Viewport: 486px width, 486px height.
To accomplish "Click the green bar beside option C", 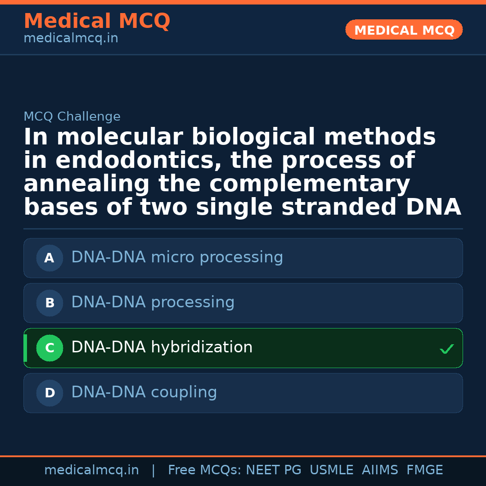I will pyautogui.click(x=25, y=348).
